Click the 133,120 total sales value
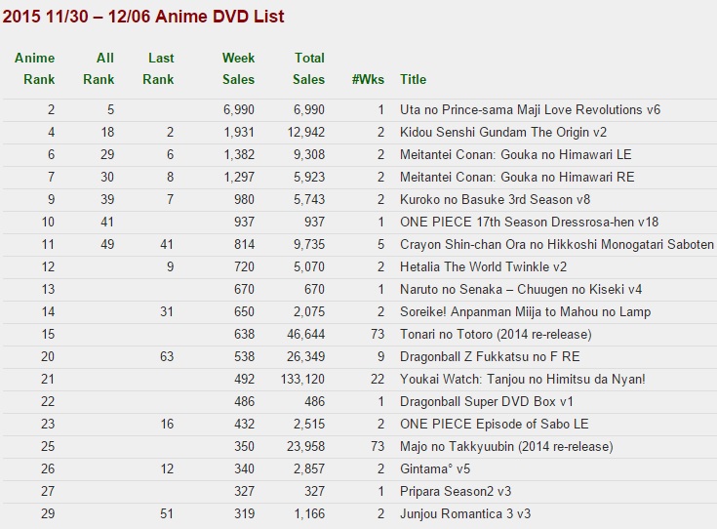The height and width of the screenshot is (529, 717). tap(302, 379)
